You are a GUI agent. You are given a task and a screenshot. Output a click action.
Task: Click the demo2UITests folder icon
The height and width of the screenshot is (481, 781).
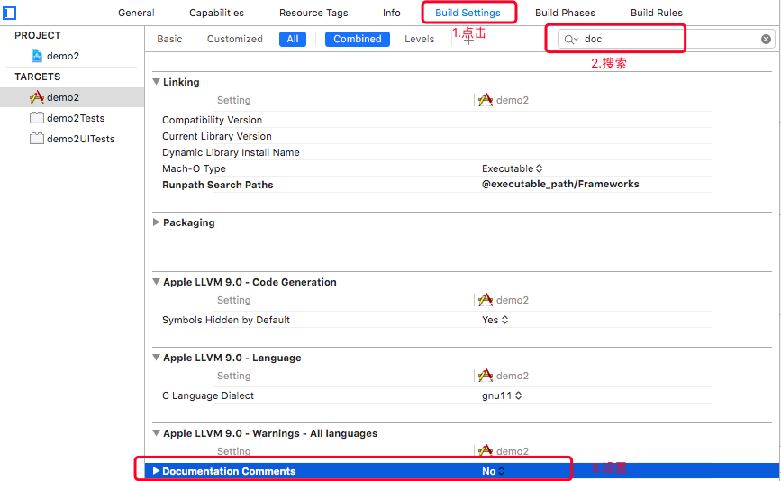click(x=37, y=139)
